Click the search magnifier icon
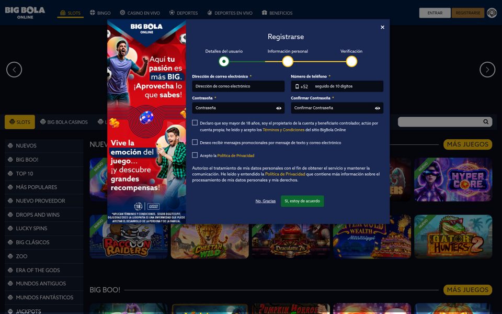Viewport: 502px width, 314px height. pos(486,122)
